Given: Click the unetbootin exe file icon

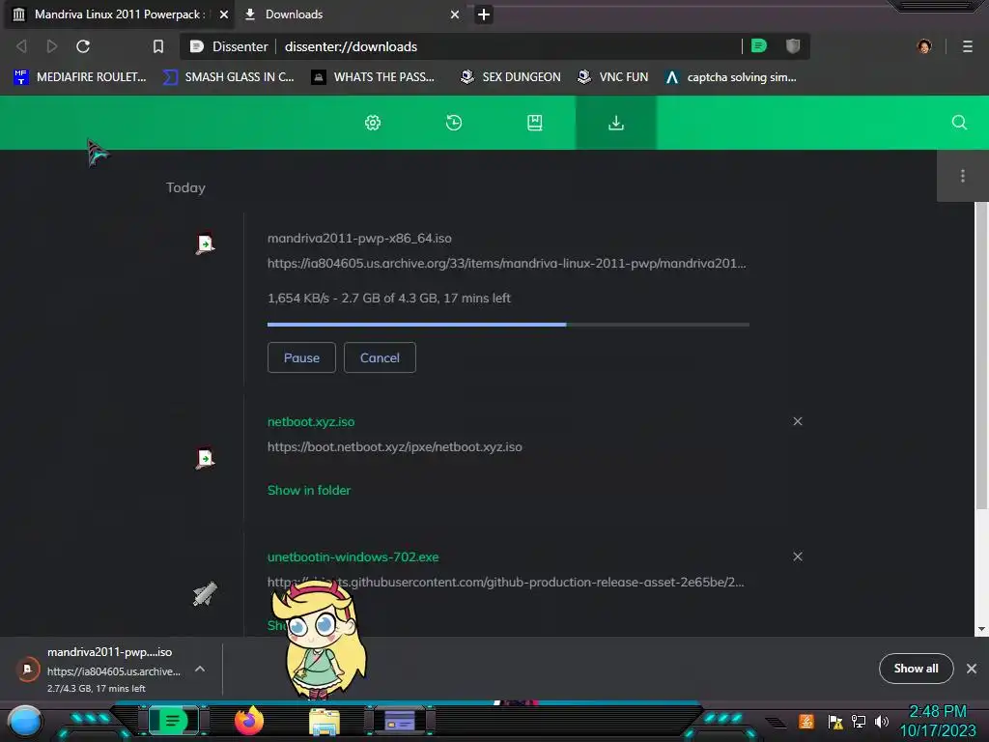Looking at the screenshot, I should (x=205, y=593).
